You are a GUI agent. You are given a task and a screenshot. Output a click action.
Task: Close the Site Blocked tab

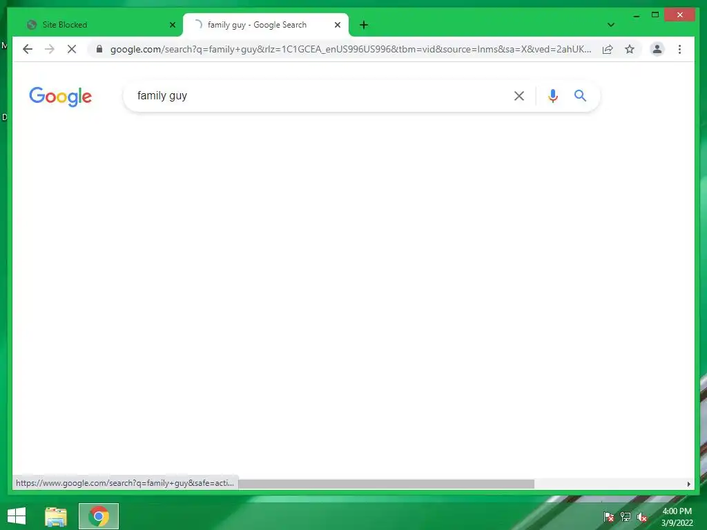click(x=172, y=25)
